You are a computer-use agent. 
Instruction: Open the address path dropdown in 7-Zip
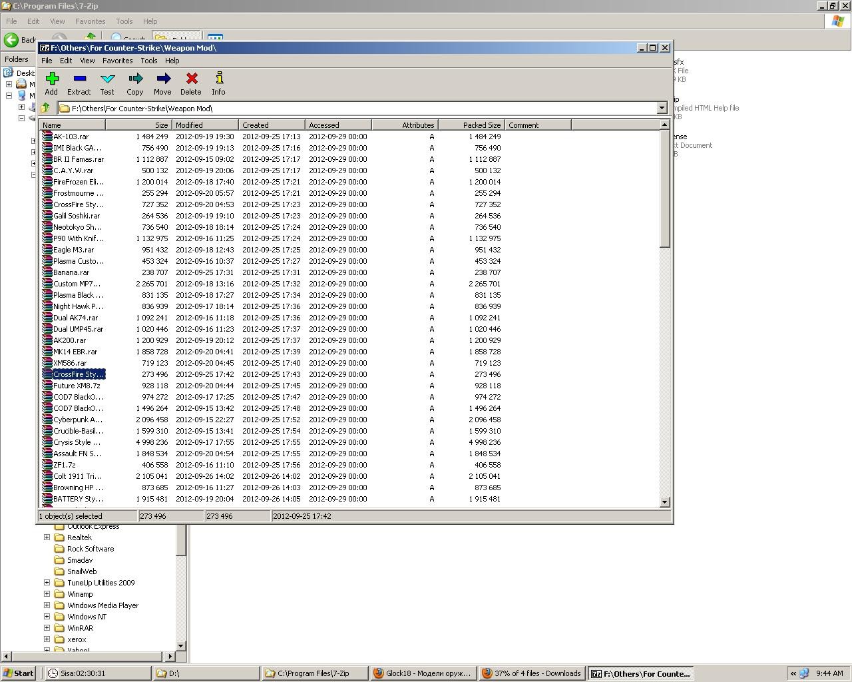pos(662,108)
